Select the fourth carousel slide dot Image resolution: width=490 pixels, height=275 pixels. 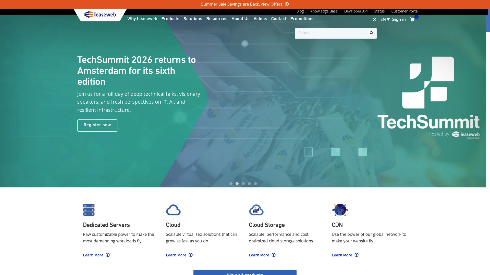click(x=249, y=184)
